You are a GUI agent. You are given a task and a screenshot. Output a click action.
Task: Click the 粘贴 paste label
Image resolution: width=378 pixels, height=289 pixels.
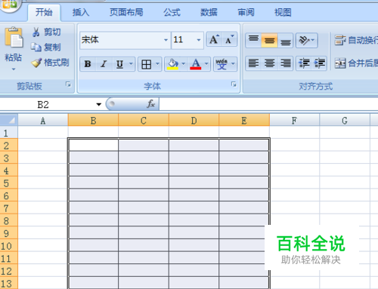tap(13, 57)
